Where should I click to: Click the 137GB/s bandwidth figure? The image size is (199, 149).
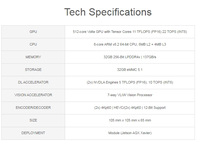(149, 57)
